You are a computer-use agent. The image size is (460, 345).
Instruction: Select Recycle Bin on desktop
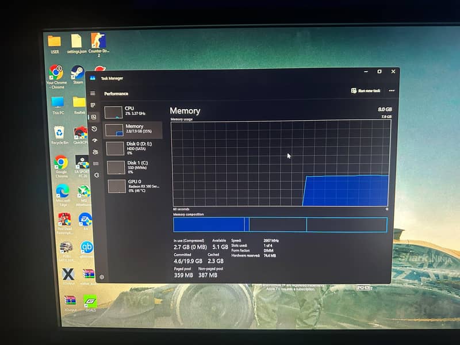tap(60, 135)
